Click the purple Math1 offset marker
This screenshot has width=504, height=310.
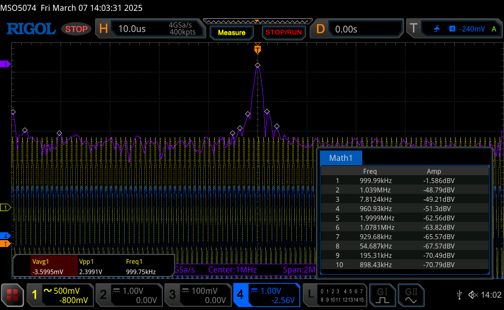pyautogui.click(x=6, y=64)
